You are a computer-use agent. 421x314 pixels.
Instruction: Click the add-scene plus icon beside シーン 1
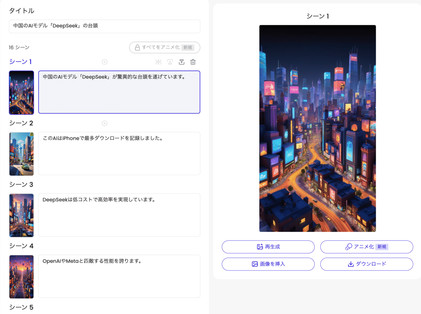click(105, 62)
